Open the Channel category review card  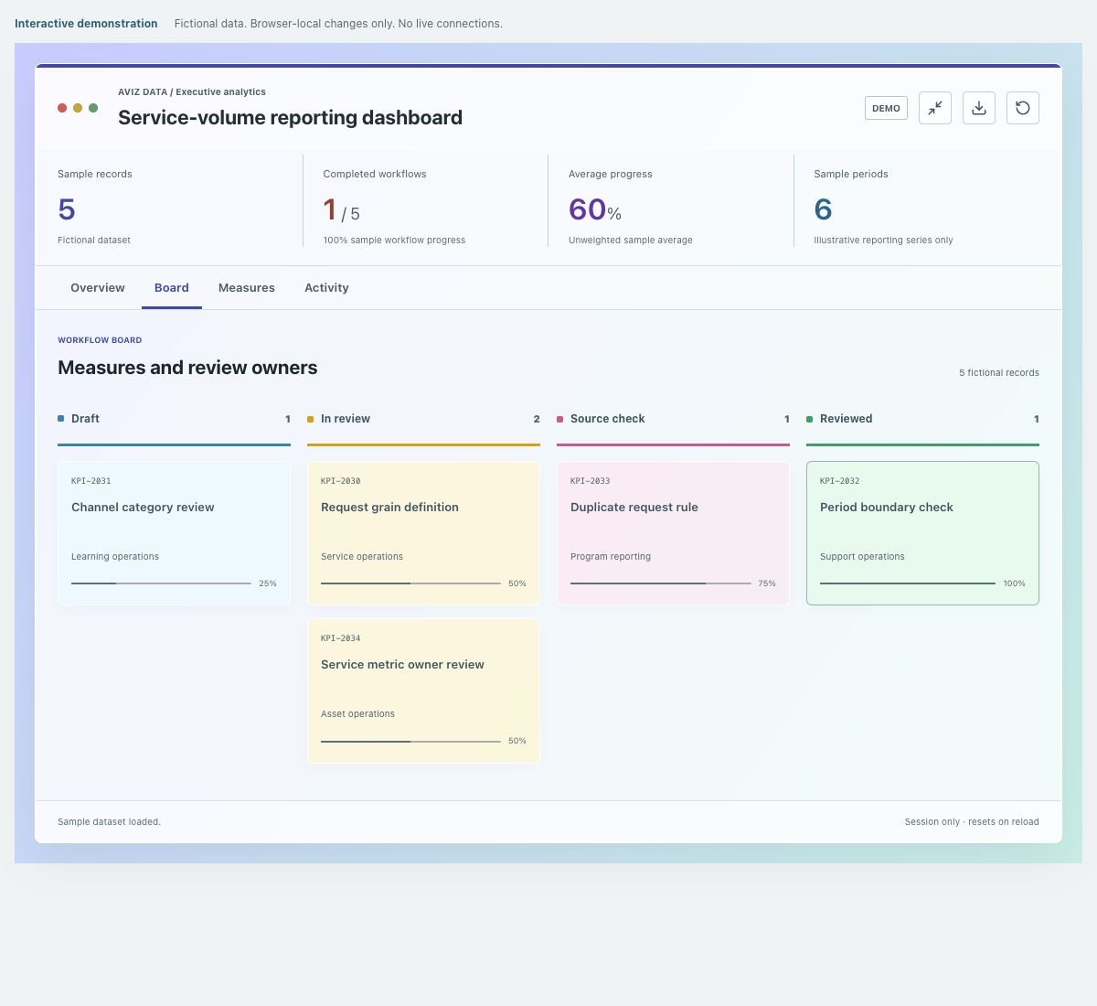click(x=174, y=533)
